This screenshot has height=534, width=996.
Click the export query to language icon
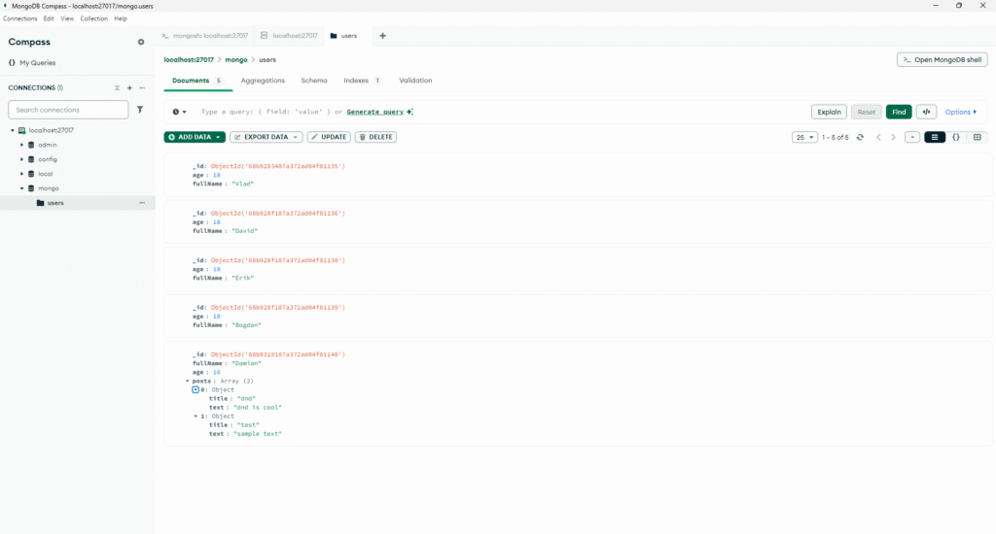point(927,112)
